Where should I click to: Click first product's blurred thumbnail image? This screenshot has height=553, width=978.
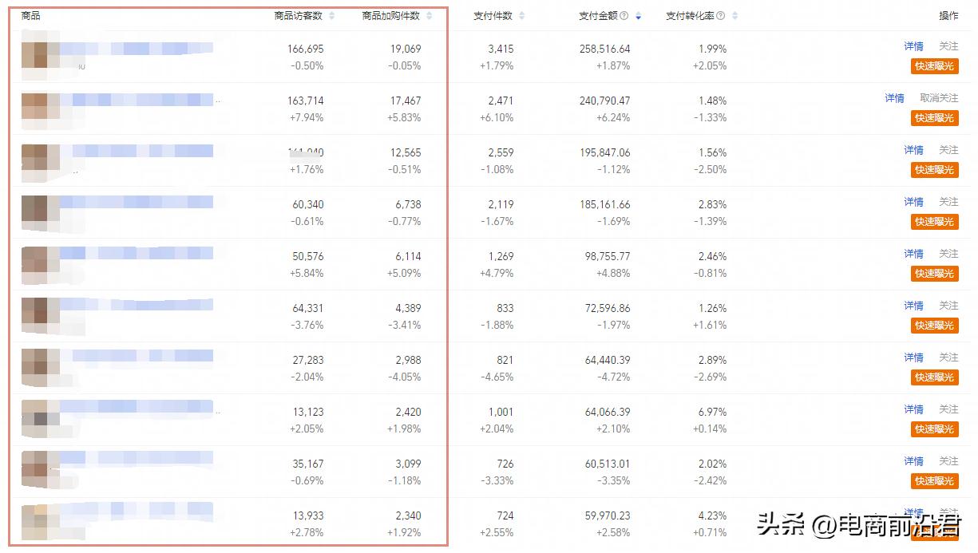(40, 54)
